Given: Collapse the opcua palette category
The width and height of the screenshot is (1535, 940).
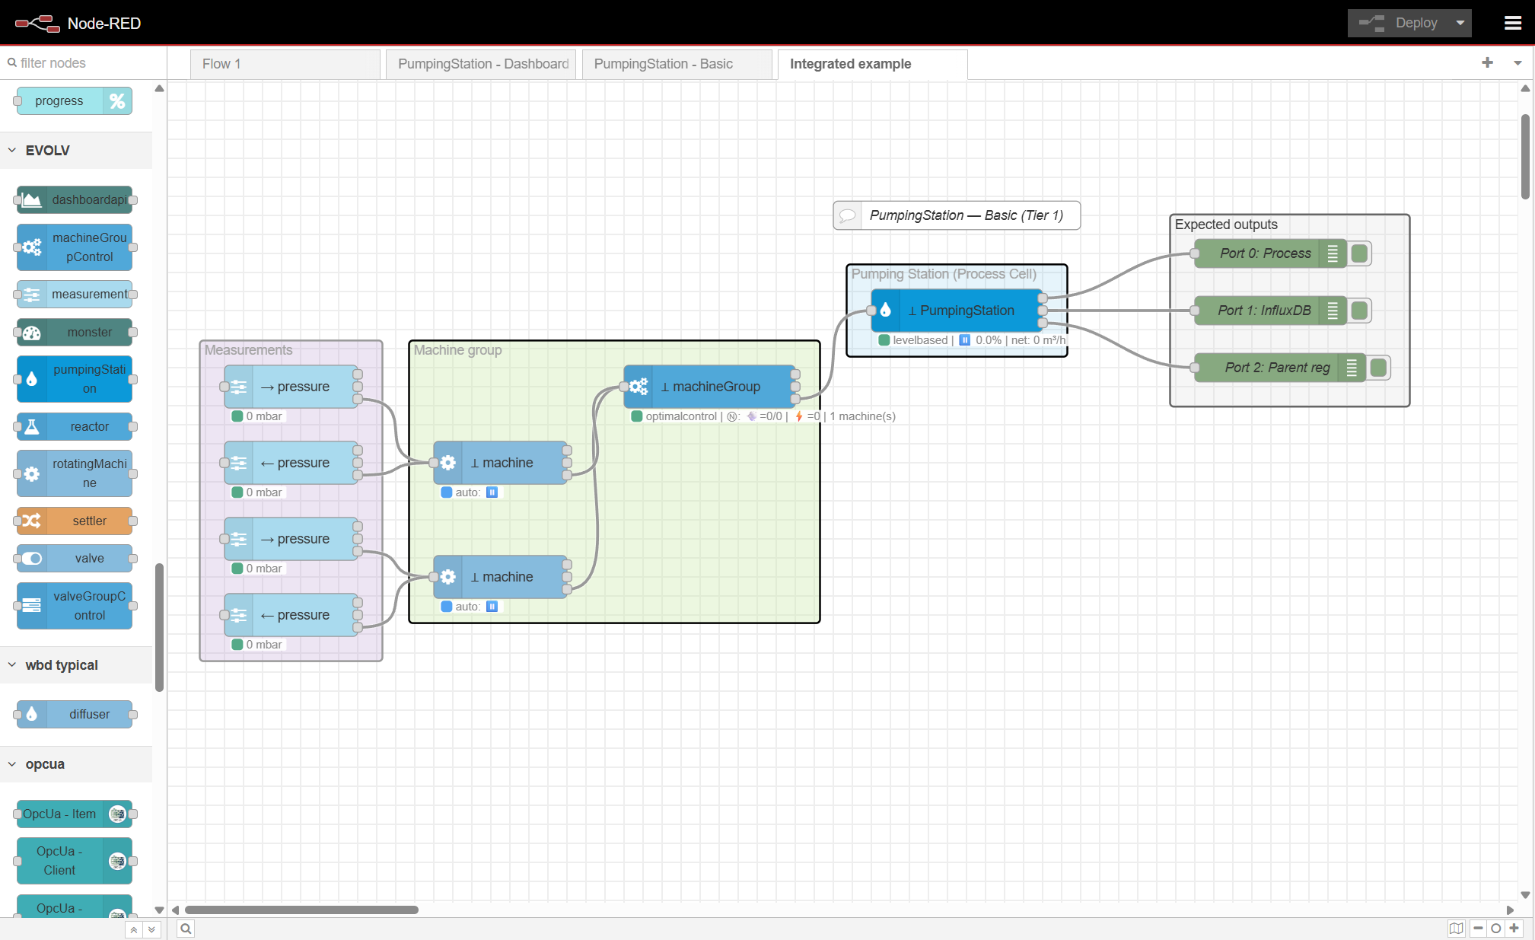Looking at the screenshot, I should (76, 764).
